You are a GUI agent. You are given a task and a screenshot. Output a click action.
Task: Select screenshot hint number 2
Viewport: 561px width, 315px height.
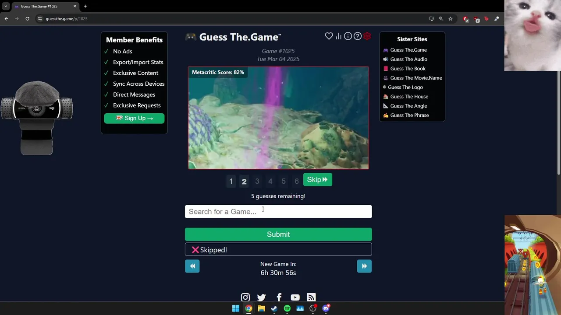point(244,181)
